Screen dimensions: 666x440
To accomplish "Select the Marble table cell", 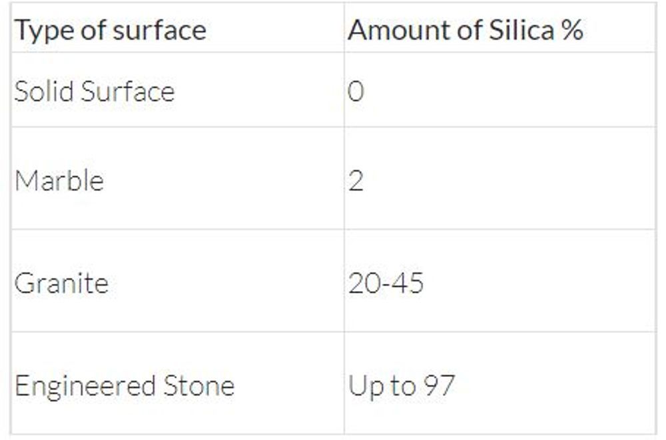I will pos(59,181).
